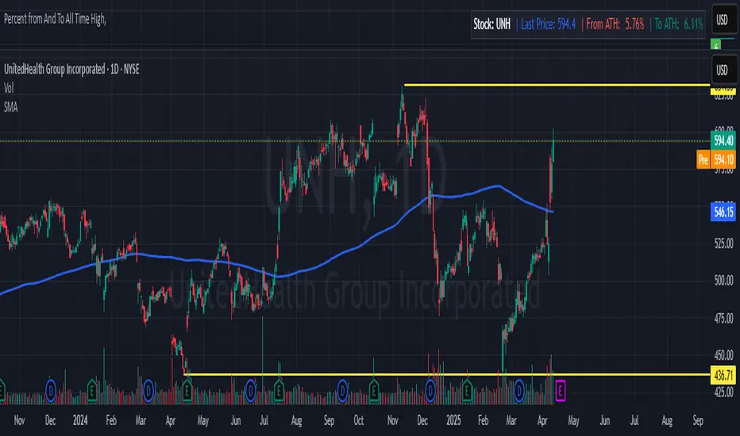This screenshot has width=740, height=436.
Task: Click the 425.00 price scale value
Action: click(724, 392)
